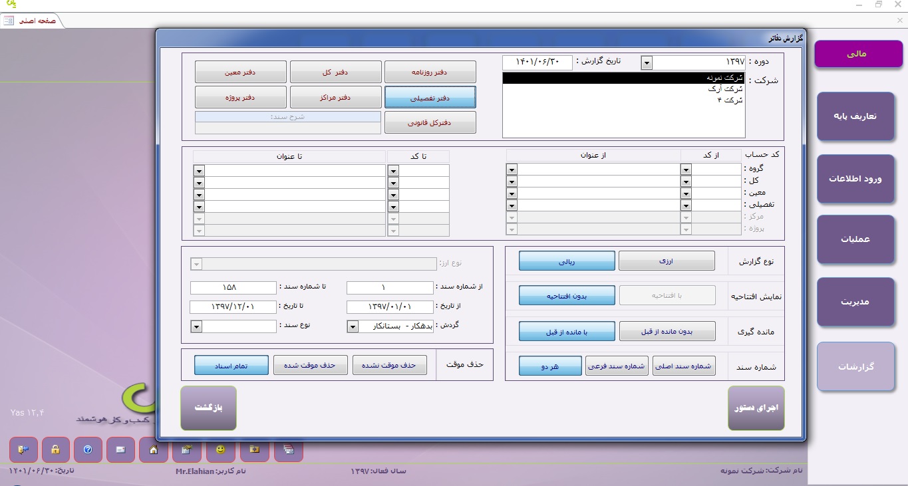The width and height of the screenshot is (908, 486).
Task: Click the yellow smiley face icon
Action: coord(220,449)
